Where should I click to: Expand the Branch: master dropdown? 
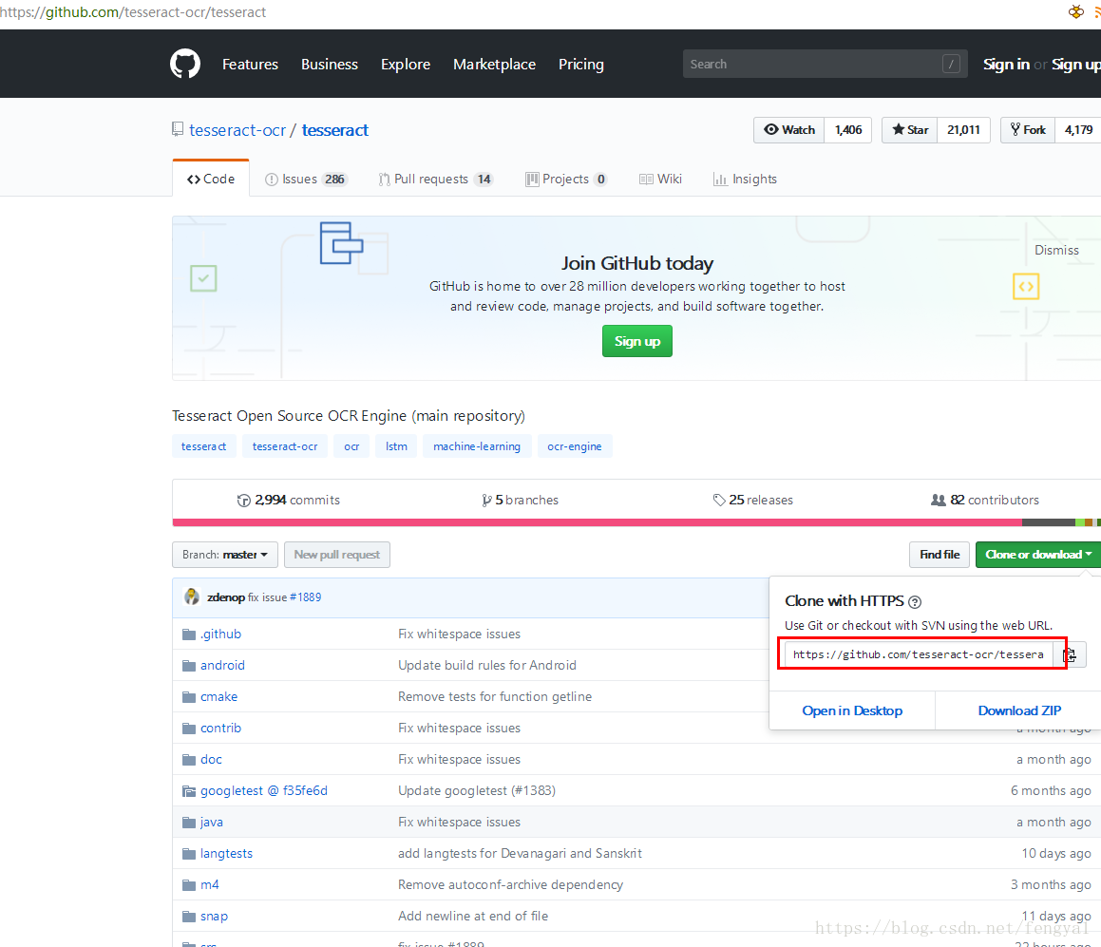point(225,555)
